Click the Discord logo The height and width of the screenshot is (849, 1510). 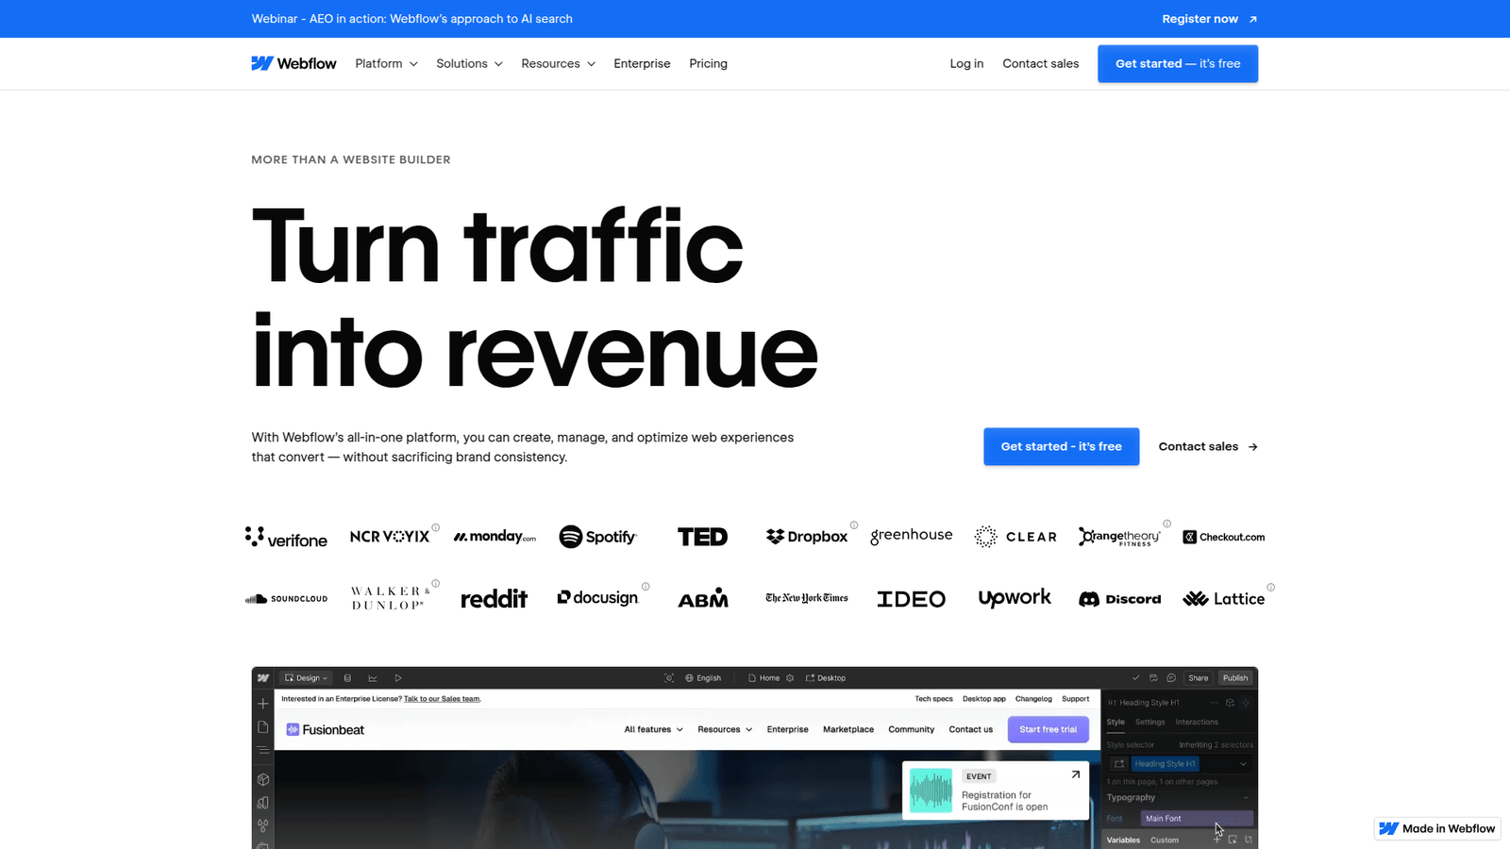point(1119,599)
